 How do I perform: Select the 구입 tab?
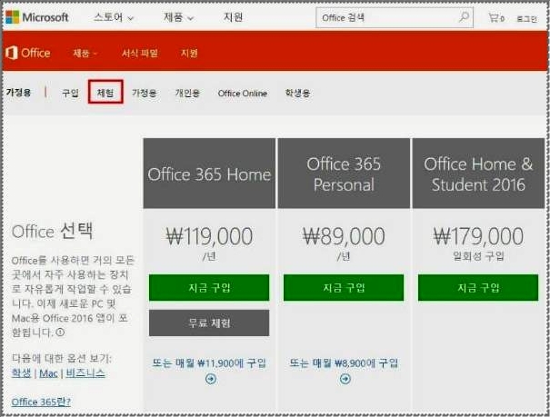(x=70, y=93)
